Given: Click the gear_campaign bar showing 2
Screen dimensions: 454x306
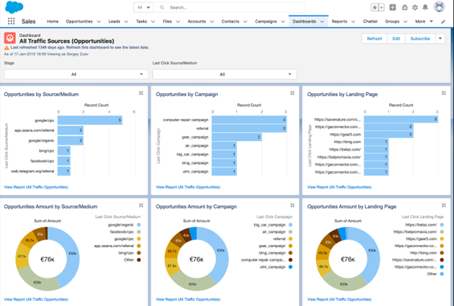Looking at the screenshot, I should pyautogui.click(x=236, y=137).
